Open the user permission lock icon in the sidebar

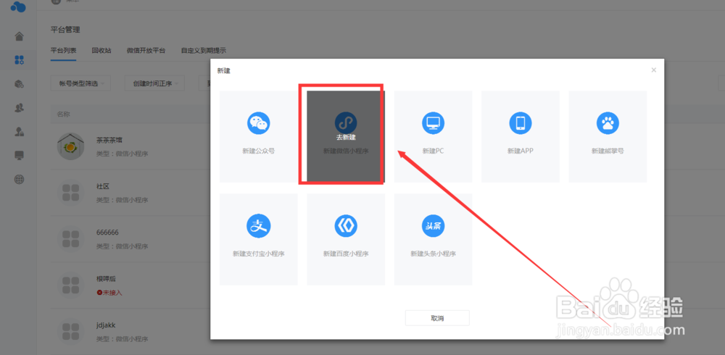coord(19,131)
